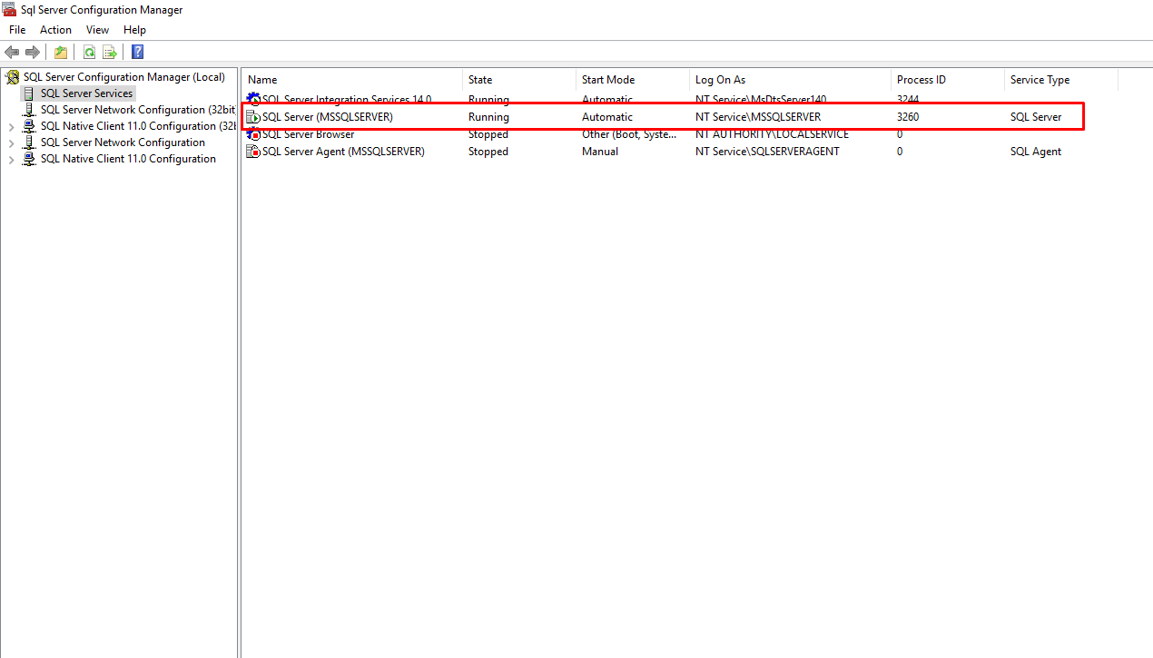The height and width of the screenshot is (658, 1153).
Task: Click the Up one level folder icon
Action: 61,52
